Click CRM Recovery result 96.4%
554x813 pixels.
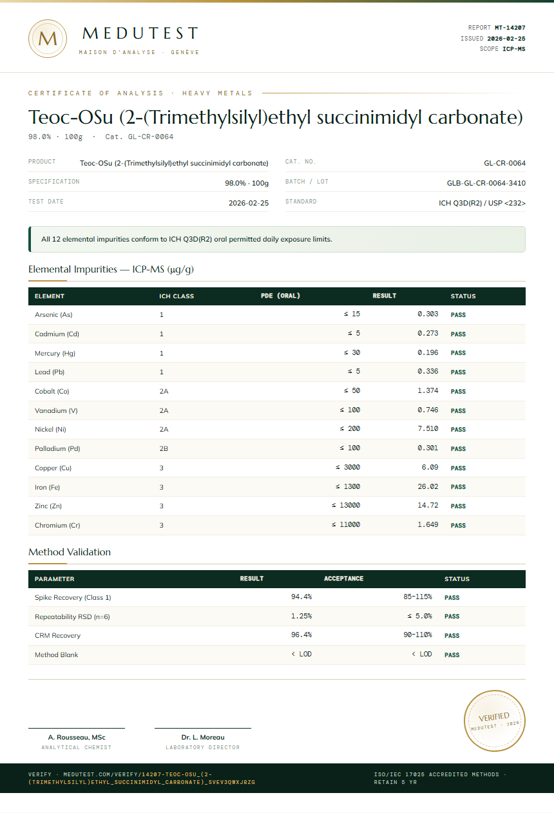pos(301,635)
